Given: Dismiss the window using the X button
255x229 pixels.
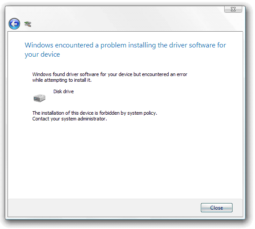Looking at the screenshot, I should 233,9.
